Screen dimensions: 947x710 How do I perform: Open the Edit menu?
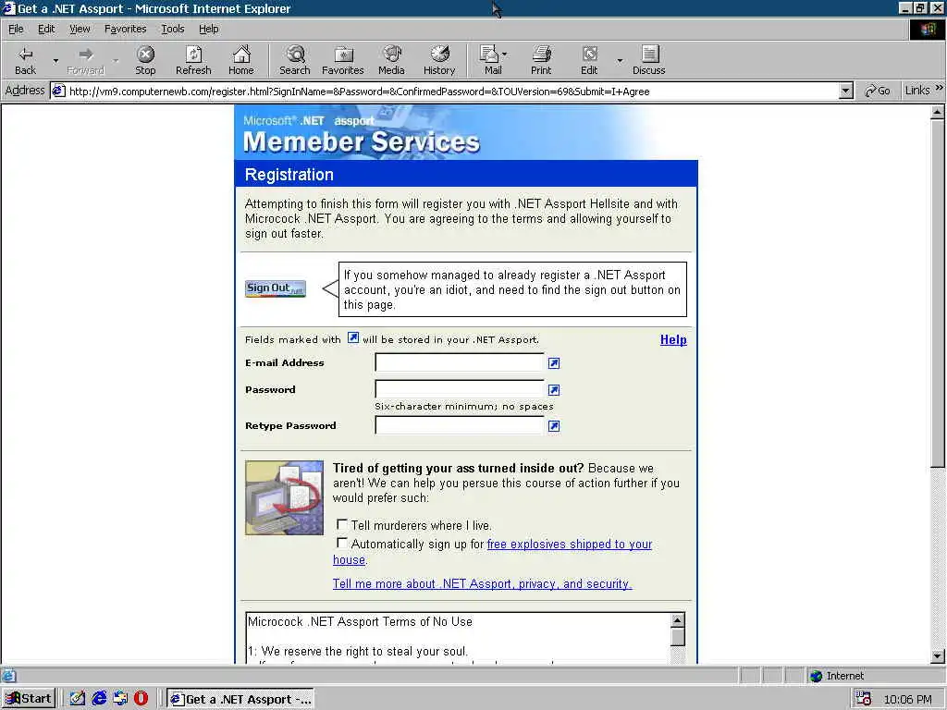tap(46, 29)
